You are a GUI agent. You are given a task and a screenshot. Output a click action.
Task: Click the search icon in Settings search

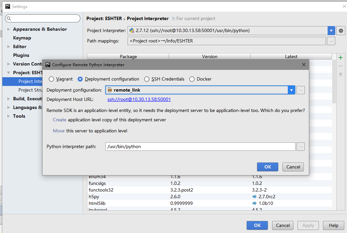[9, 18]
